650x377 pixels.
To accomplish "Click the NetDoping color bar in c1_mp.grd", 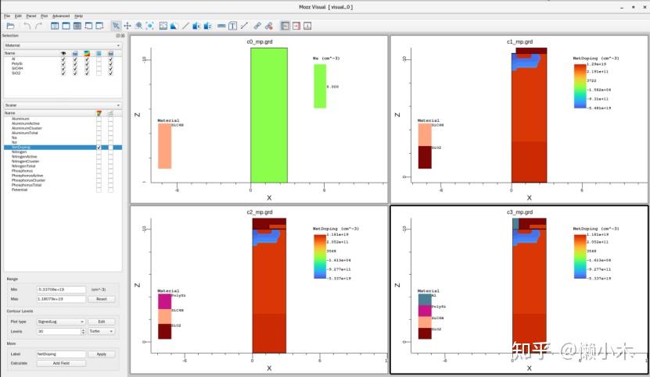I will point(580,87).
